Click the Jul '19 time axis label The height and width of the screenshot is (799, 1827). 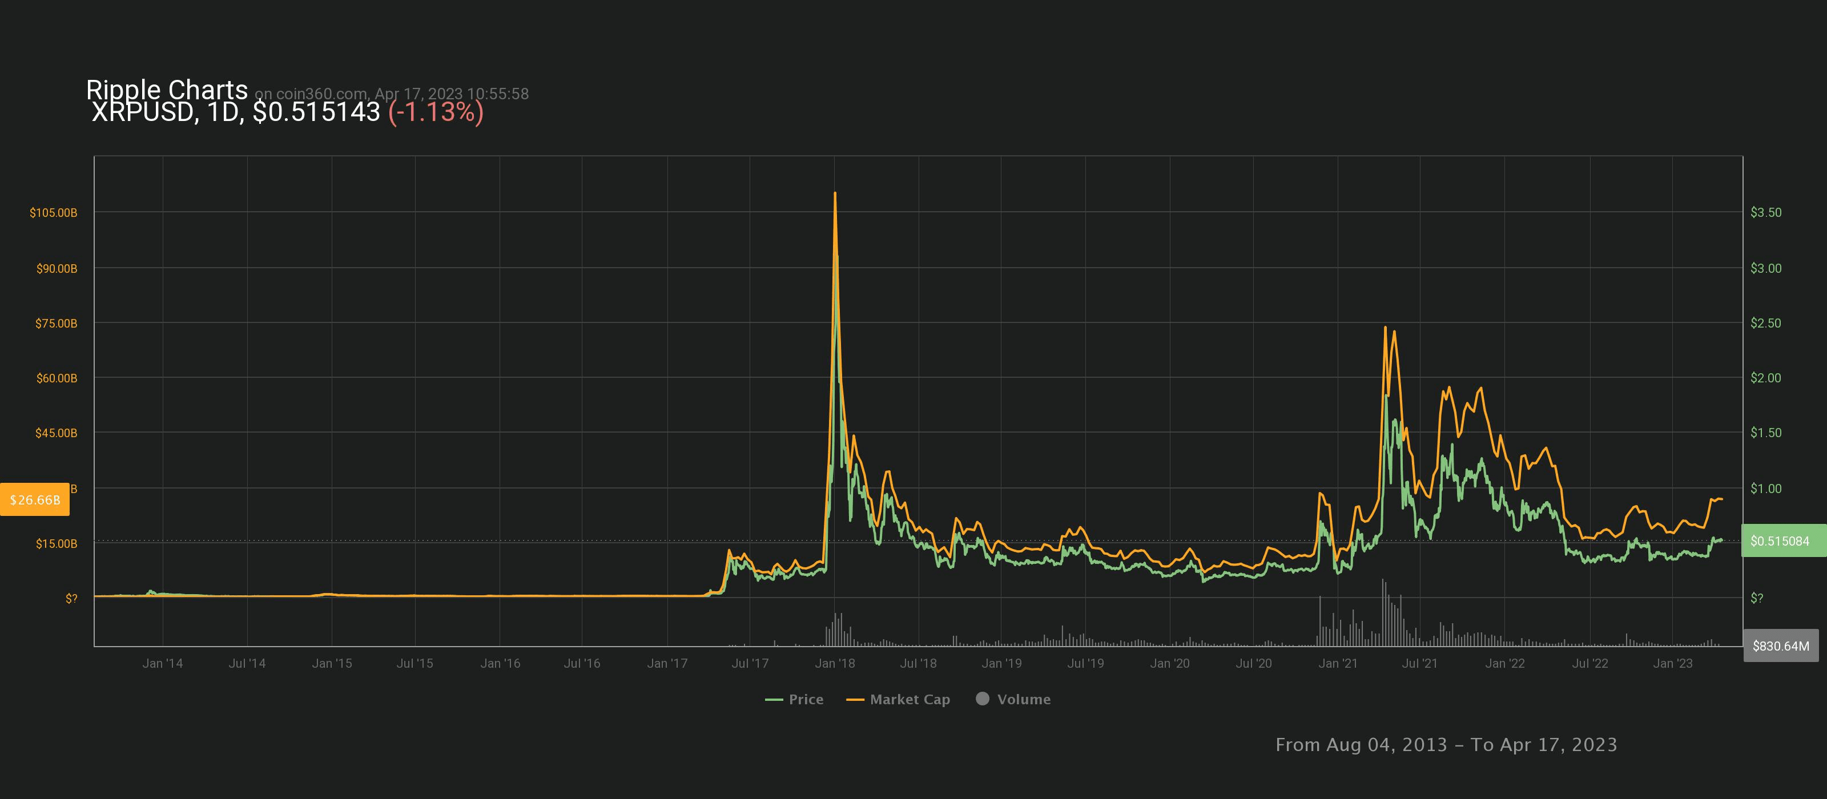click(1086, 664)
